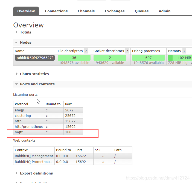Screen dimensions: 192x183
Task: Click the 'mqtt' protocol cell
Action: pos(29,132)
